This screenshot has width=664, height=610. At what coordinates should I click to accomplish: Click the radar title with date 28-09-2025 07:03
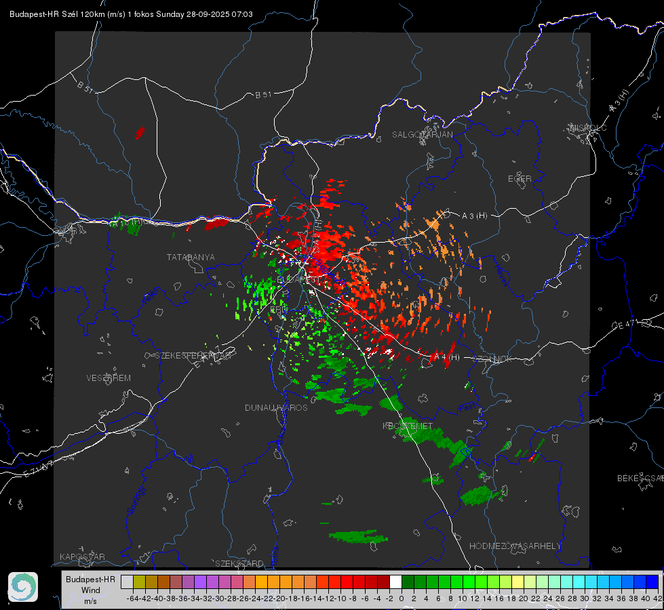coord(131,14)
